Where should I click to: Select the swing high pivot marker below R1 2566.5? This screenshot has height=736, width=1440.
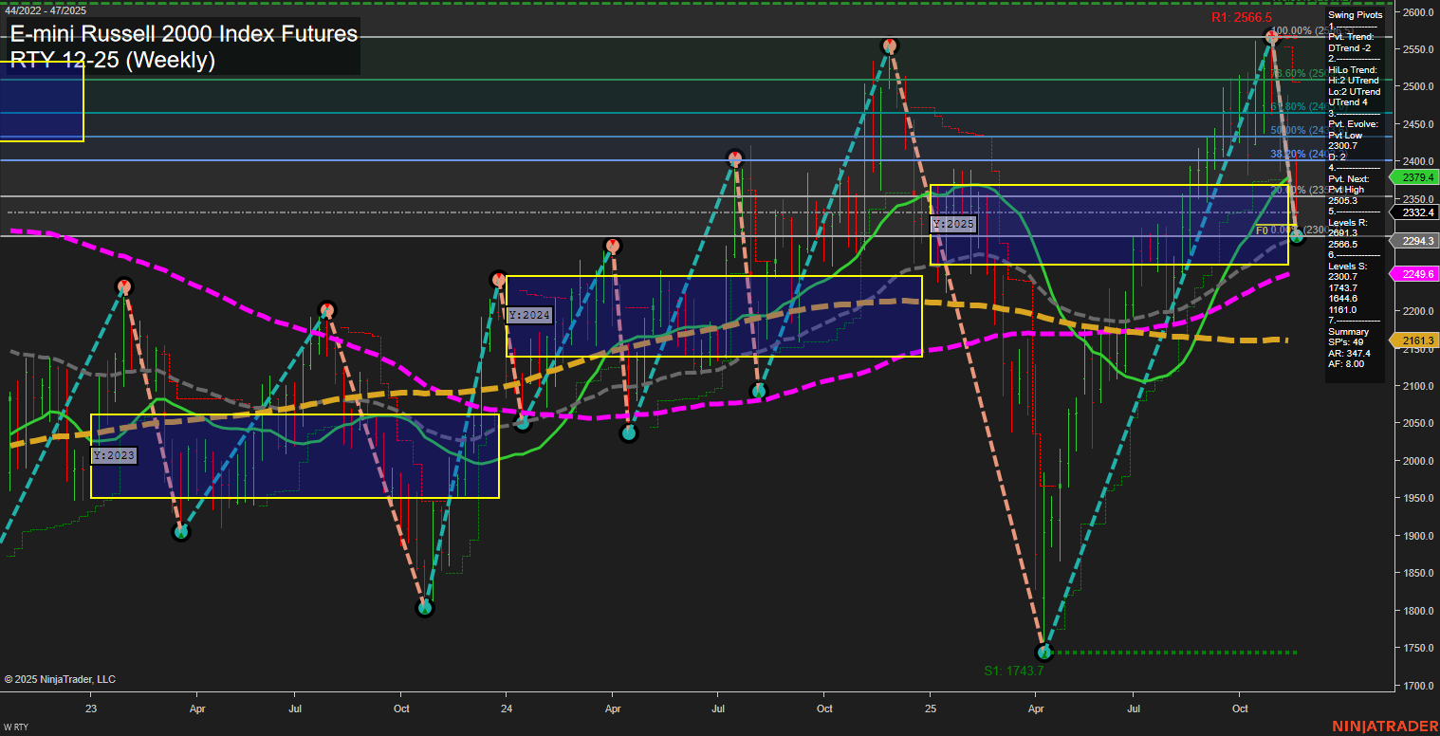pos(1272,37)
